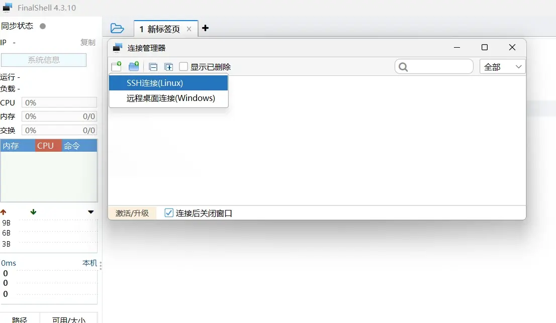Click the 同步状态 gray indicator dot
Viewport: 556px width, 323px height.
pyautogui.click(x=43, y=26)
